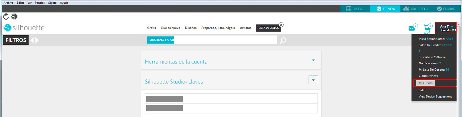Open the Objeto menu
The image size is (462, 117).
pyautogui.click(x=52, y=3)
